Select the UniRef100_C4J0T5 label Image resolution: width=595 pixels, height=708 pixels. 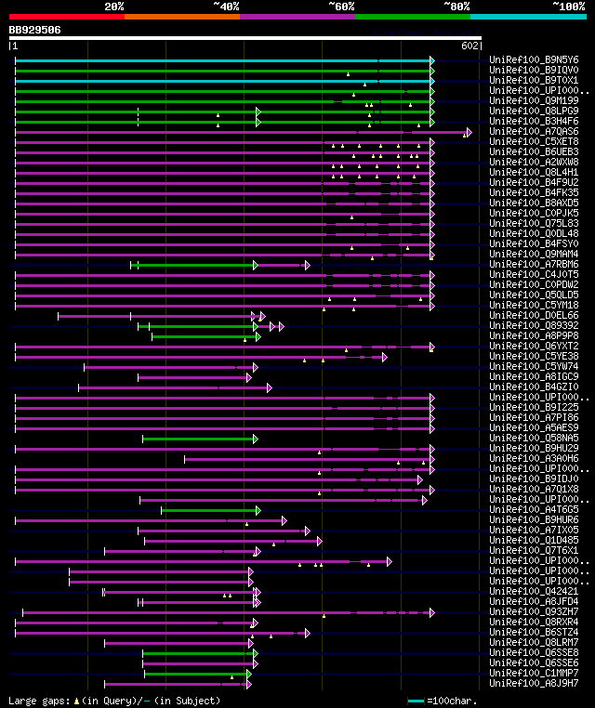pyautogui.click(x=534, y=274)
